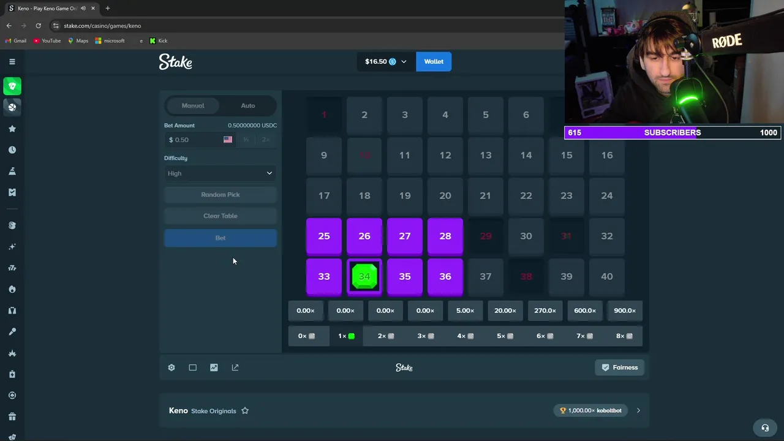The image size is (784, 441).
Task: Click the Clear Table button
Action: (221, 216)
